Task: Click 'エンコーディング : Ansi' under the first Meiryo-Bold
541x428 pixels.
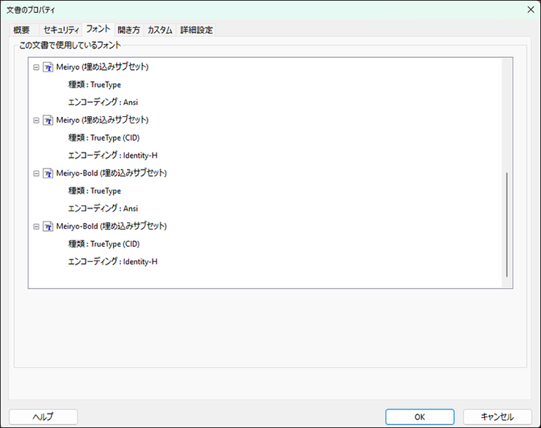Action: pyautogui.click(x=103, y=209)
